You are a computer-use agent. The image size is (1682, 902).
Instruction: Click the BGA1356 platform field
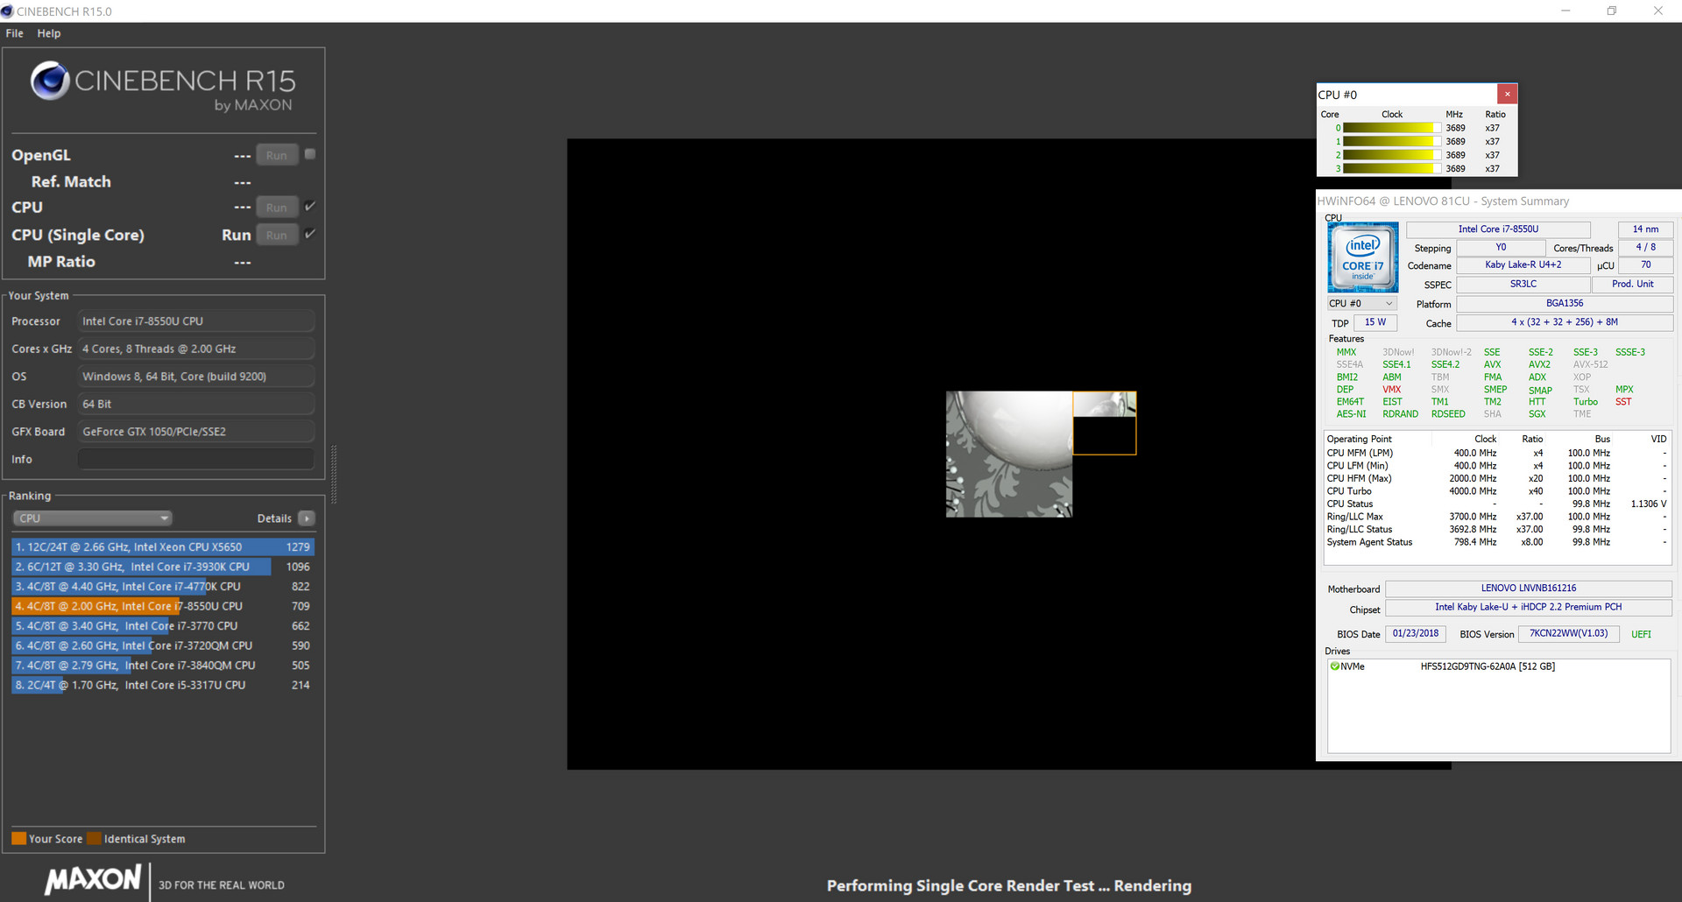1565,304
